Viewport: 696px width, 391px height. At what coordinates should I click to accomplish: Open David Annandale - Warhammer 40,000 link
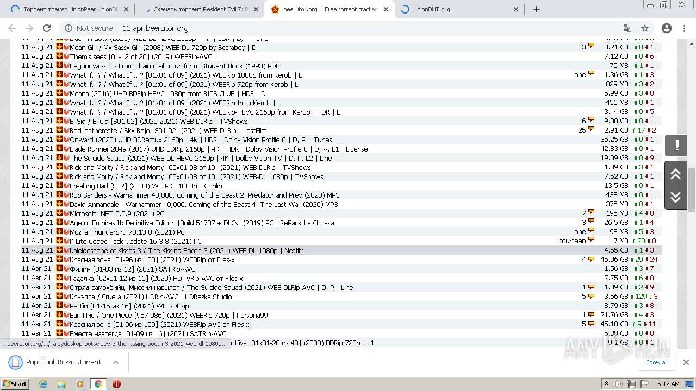pos(203,204)
